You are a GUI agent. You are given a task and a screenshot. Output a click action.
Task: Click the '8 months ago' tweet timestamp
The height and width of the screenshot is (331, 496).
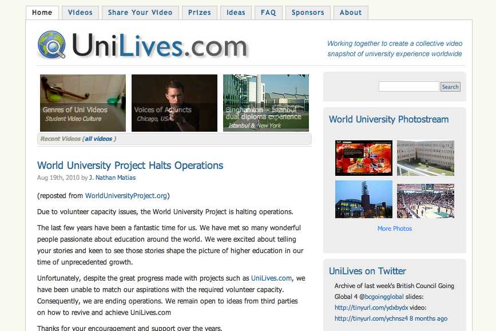click(x=428, y=318)
